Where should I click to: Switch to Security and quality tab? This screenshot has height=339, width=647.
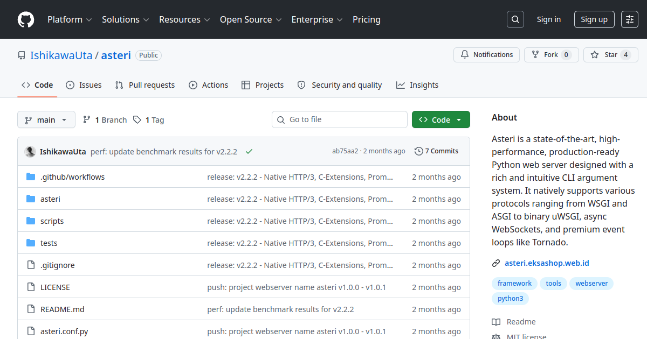coord(340,85)
